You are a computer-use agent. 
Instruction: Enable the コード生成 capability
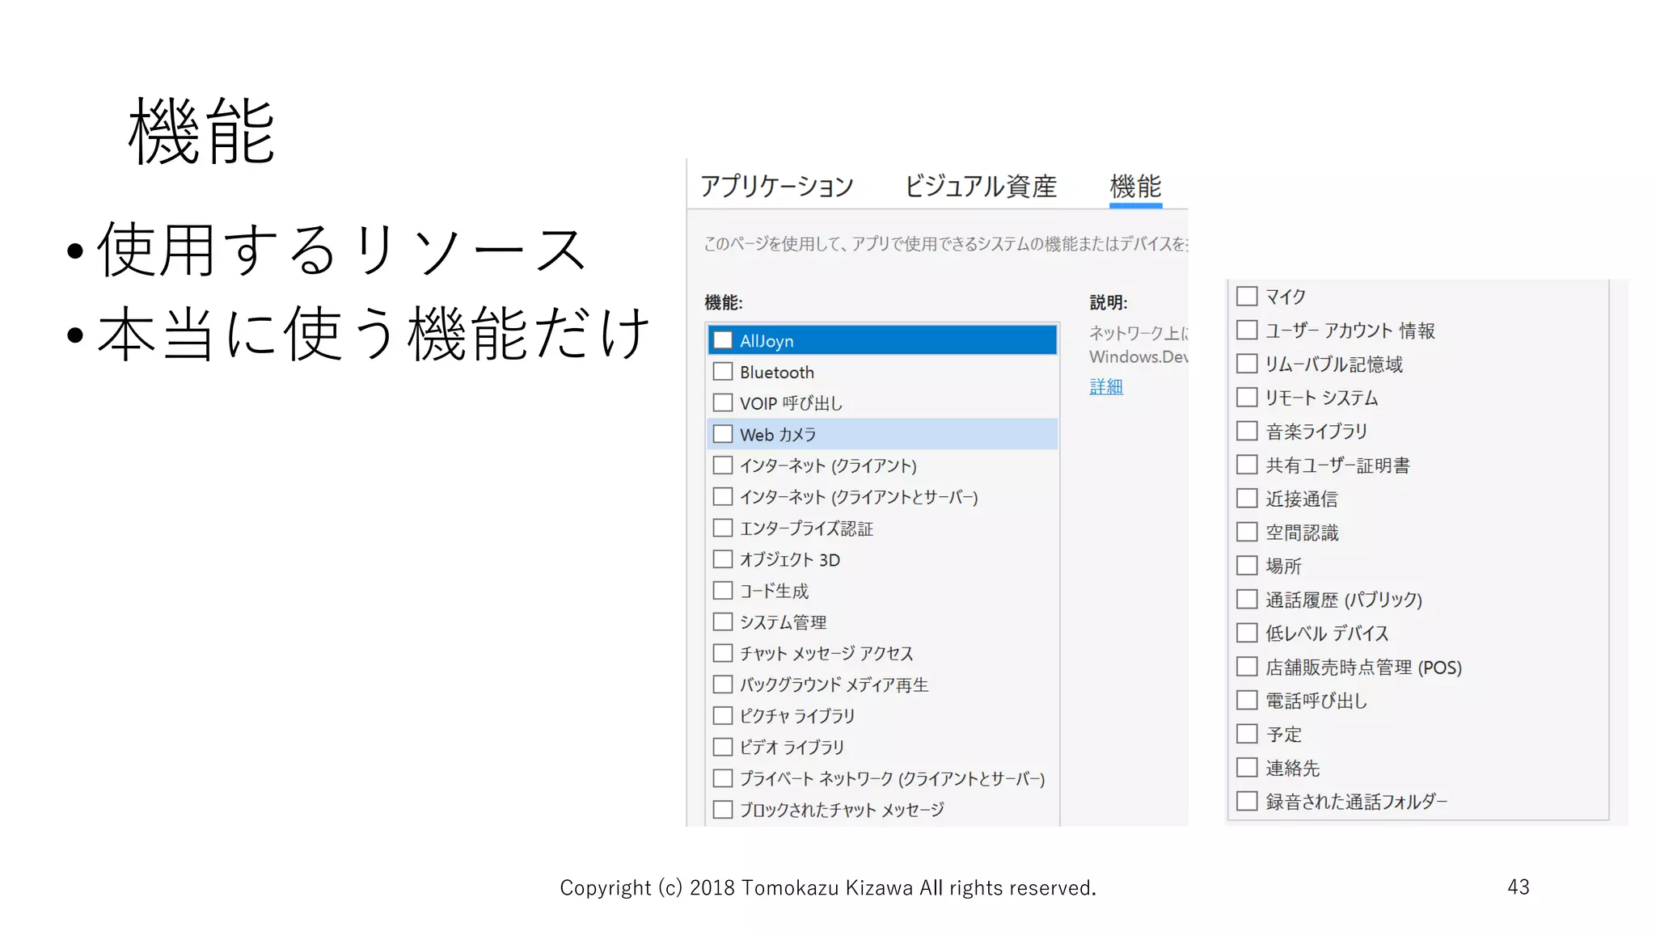click(723, 591)
